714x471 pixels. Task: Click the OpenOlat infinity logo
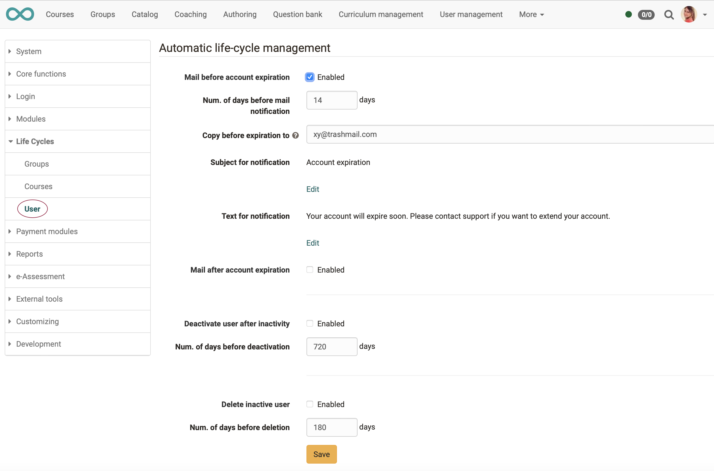[20, 14]
